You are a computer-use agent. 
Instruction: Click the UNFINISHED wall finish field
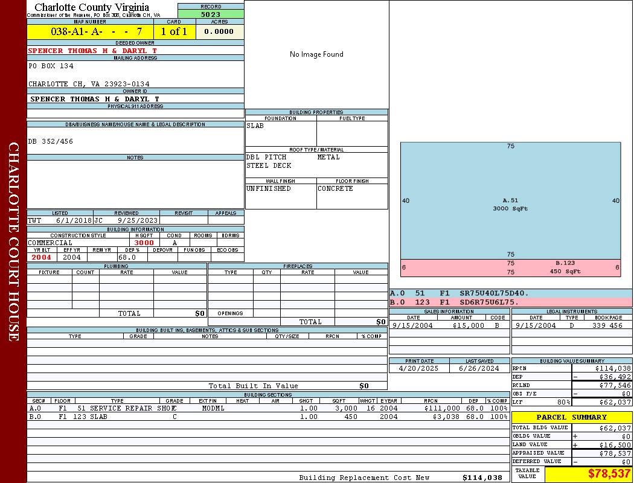point(269,188)
